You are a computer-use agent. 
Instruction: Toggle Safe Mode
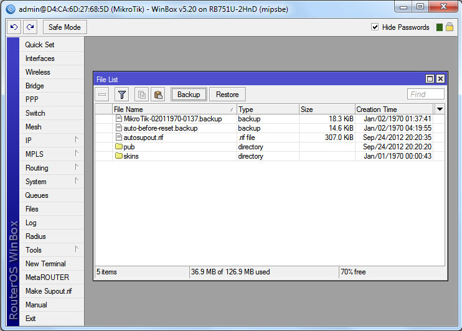click(65, 27)
